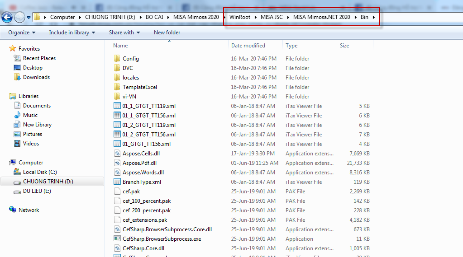Click the Videos library icon
Image resolution: width=463 pixels, height=257 pixels.
(x=17, y=144)
